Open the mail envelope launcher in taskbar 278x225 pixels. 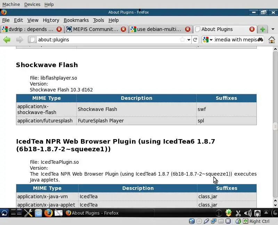pyautogui.click(x=58, y=213)
